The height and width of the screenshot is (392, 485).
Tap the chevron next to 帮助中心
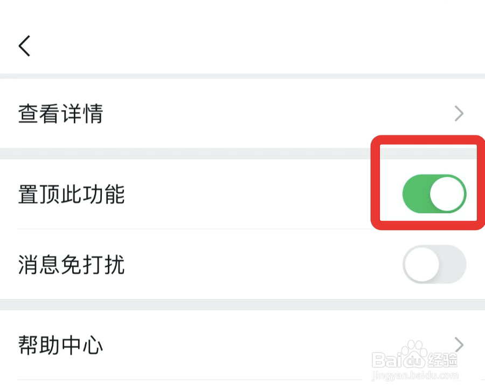click(x=459, y=344)
